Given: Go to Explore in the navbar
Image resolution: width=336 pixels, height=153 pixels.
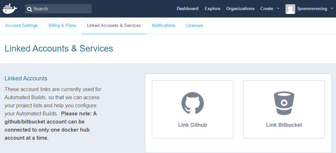Looking at the screenshot, I should tap(212, 9).
